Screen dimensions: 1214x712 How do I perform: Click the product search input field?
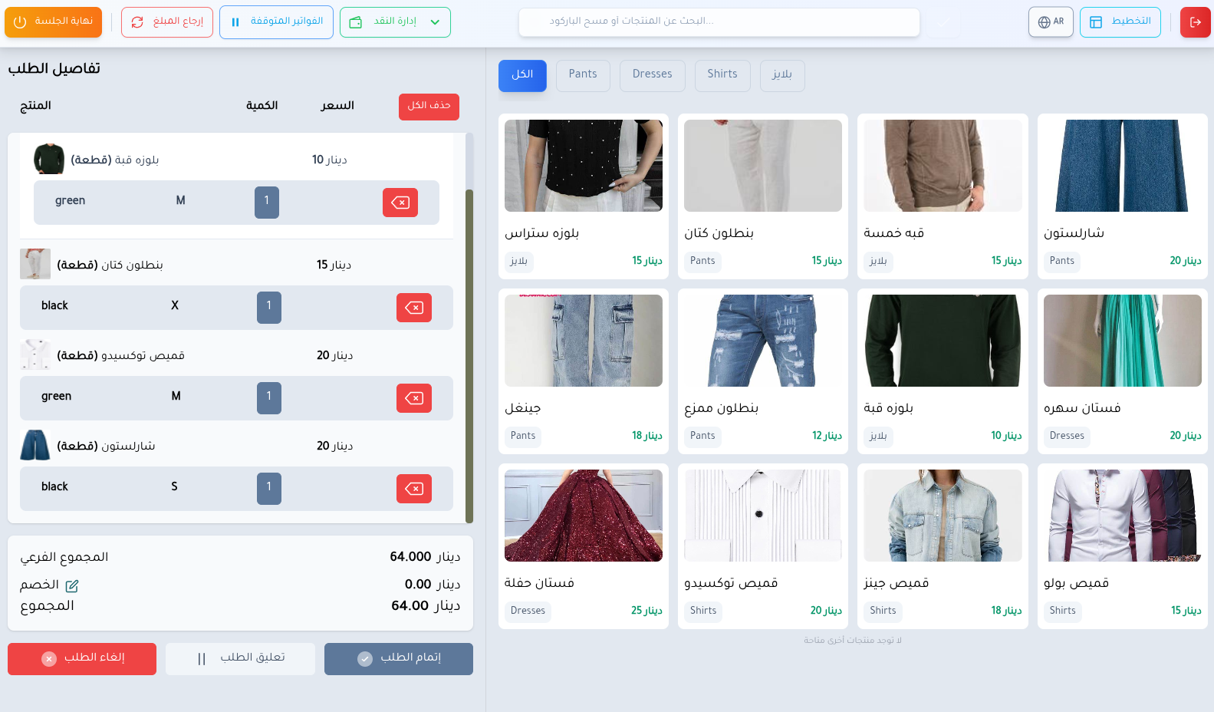(719, 21)
